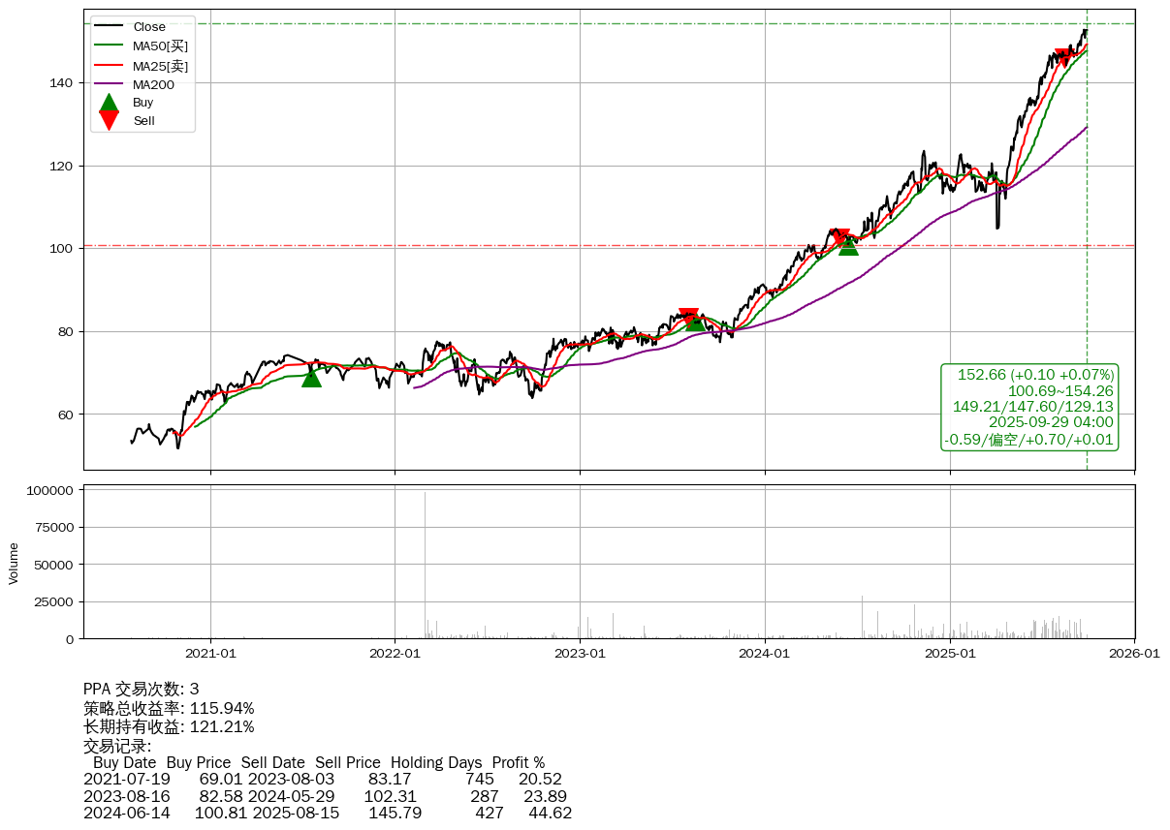1170x830 pixels.
Task: Click the red sell marker near price 83
Action: click(688, 317)
